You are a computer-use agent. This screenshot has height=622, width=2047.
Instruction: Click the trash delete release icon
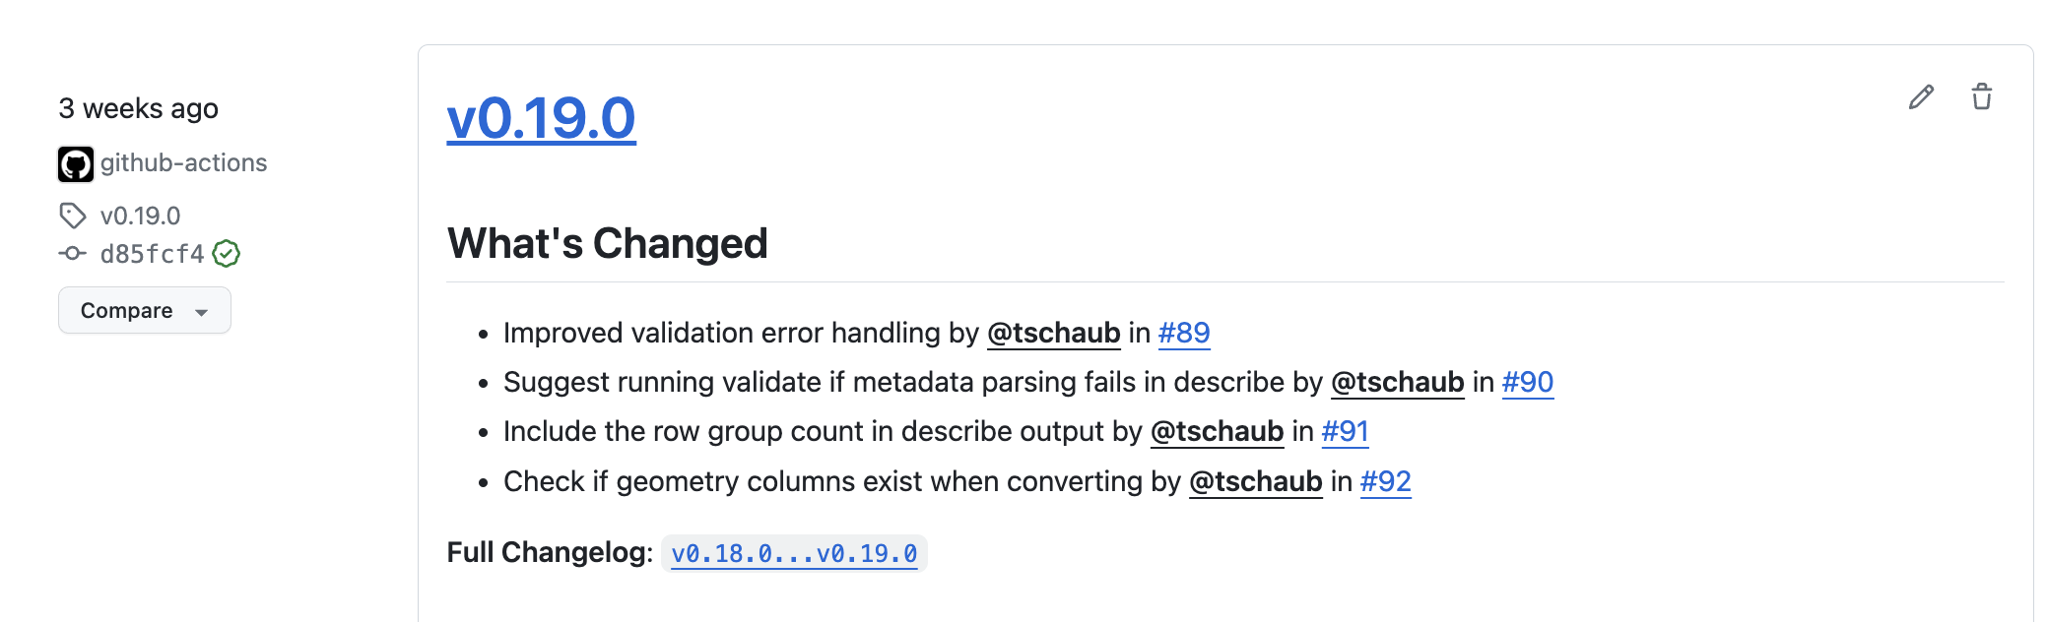[x=1982, y=97]
